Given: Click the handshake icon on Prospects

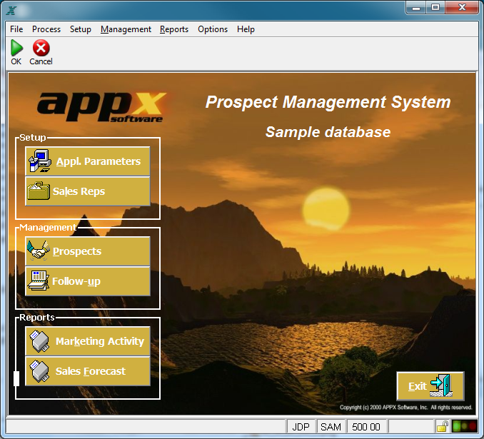Looking at the screenshot, I should pyautogui.click(x=39, y=251).
